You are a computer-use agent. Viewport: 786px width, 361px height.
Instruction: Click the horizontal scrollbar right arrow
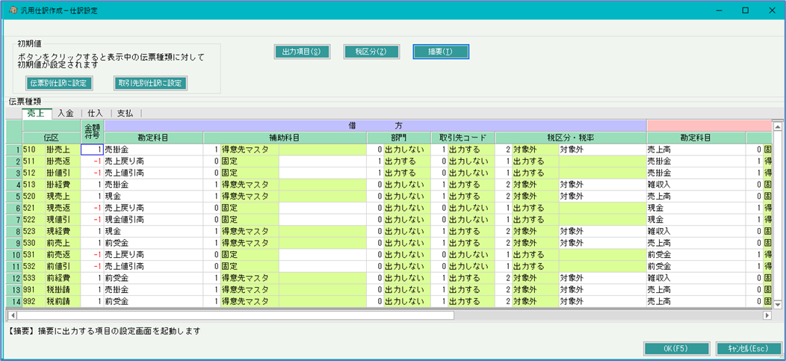pos(767,315)
